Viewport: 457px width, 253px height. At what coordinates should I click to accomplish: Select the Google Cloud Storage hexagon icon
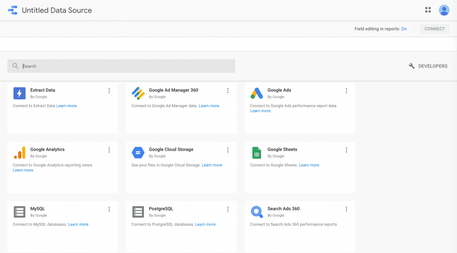[x=138, y=153]
